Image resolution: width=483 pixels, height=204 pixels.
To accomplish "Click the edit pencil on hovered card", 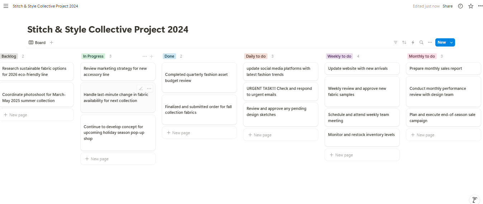I will [x=141, y=88].
